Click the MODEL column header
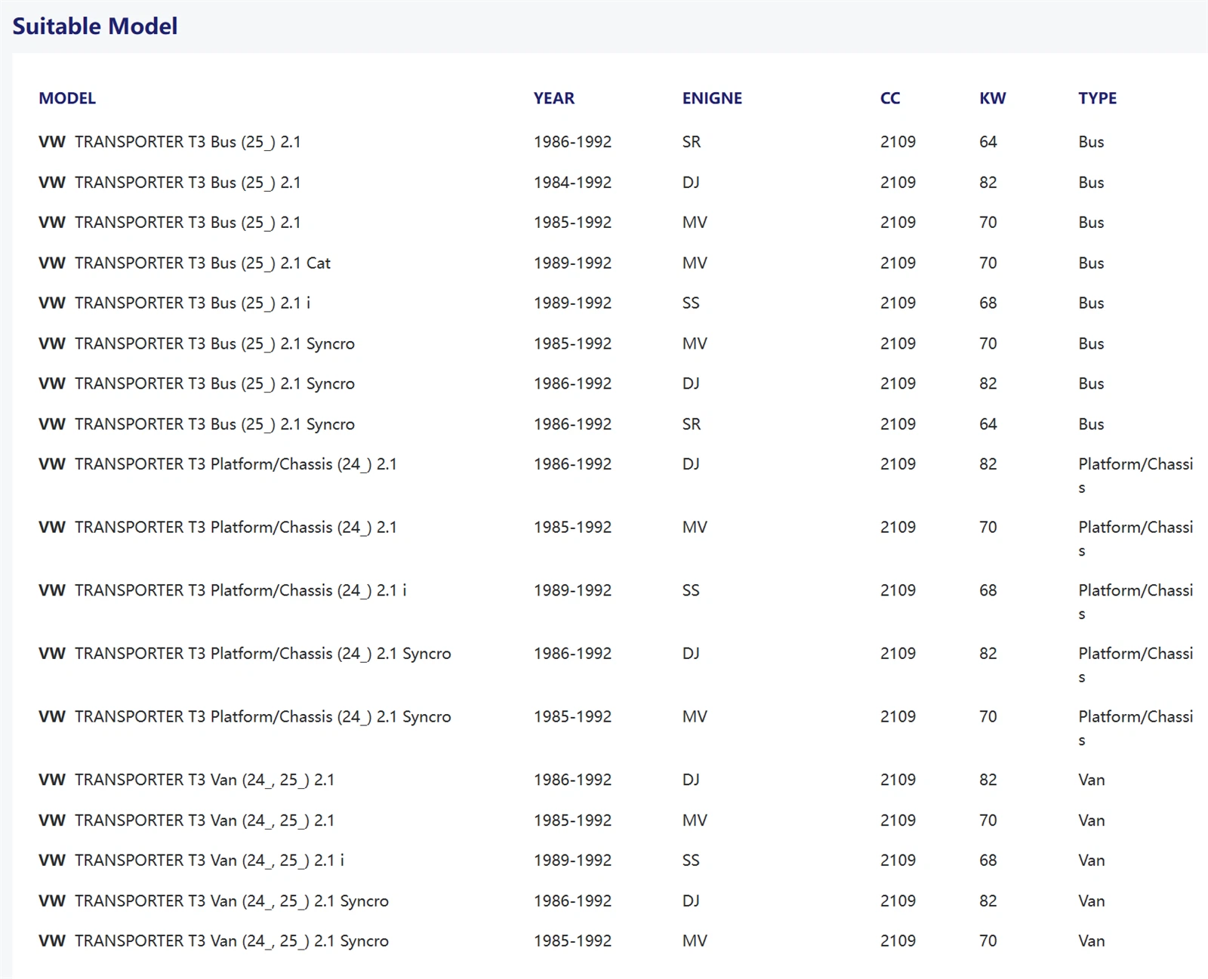 (67, 98)
